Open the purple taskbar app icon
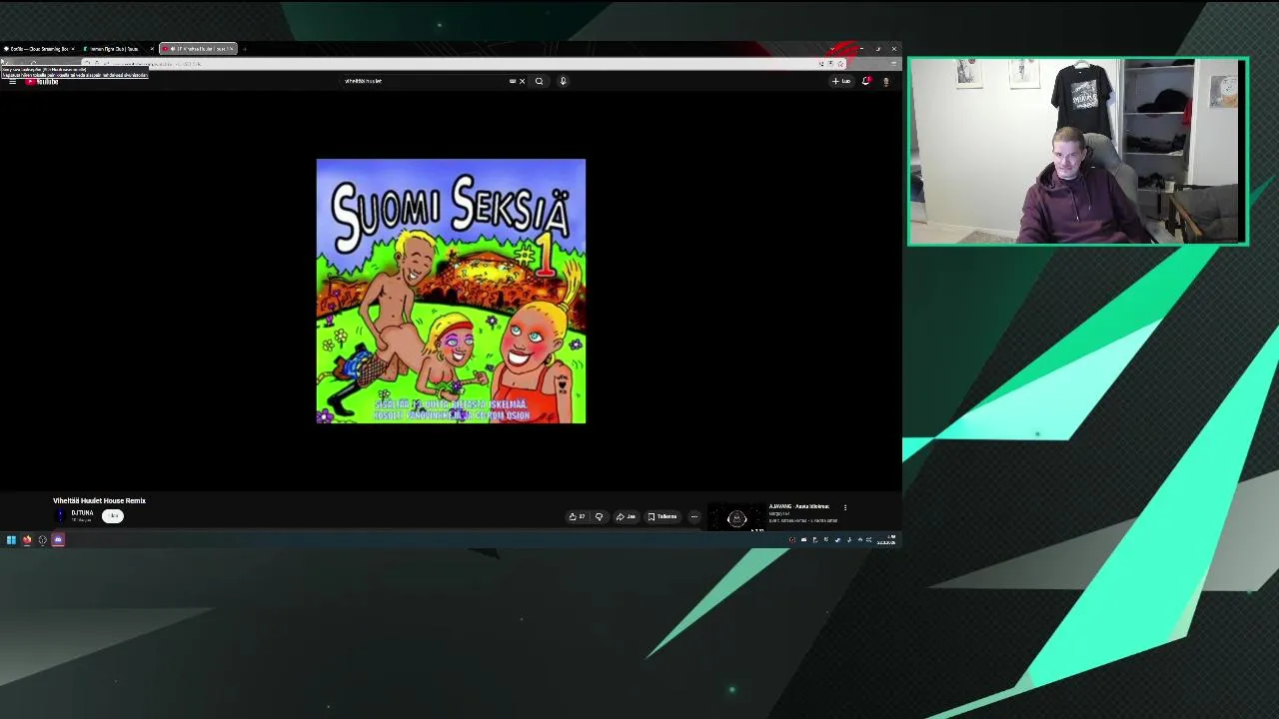1279x719 pixels. pos(58,540)
